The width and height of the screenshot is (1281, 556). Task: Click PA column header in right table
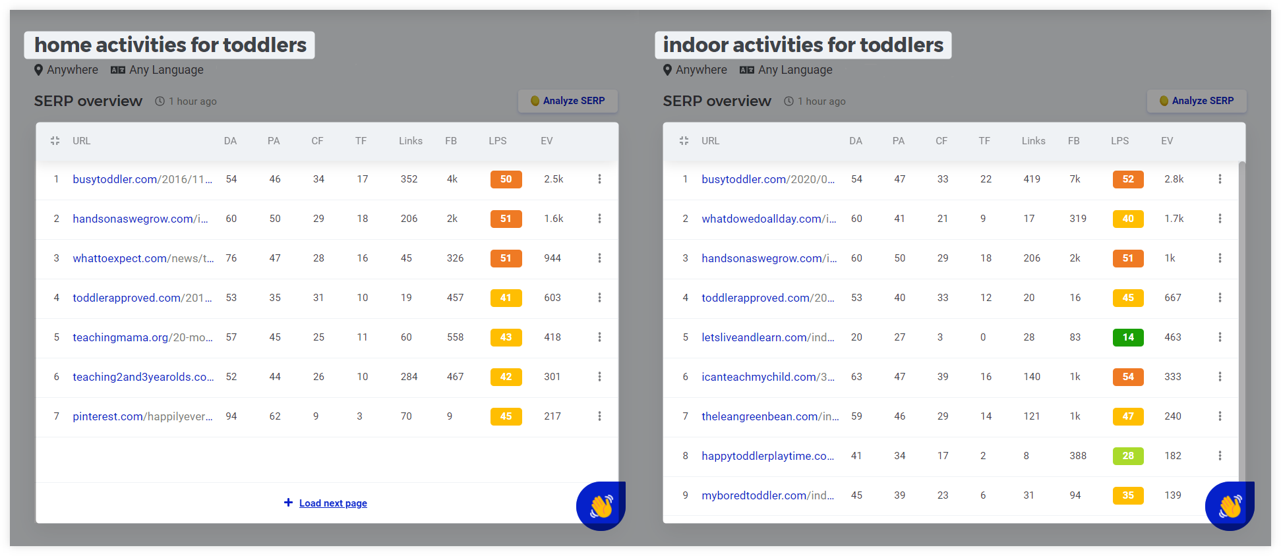[x=899, y=141]
